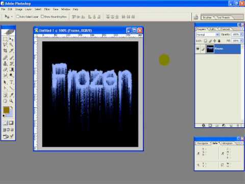Open the File menu
Viewport: 245px width, 184px height.
[3, 9]
